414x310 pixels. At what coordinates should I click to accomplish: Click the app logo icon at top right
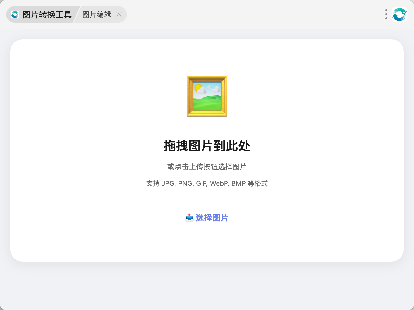(x=400, y=14)
